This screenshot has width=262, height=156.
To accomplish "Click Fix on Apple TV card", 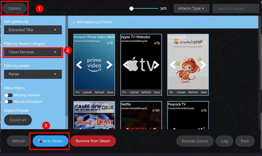I will tap(124, 92).
